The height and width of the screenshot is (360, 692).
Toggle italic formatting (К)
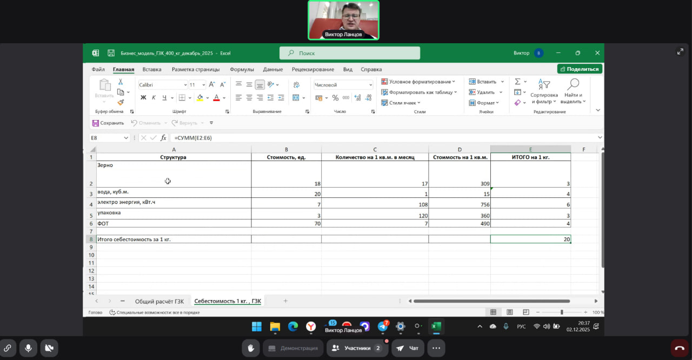point(154,98)
